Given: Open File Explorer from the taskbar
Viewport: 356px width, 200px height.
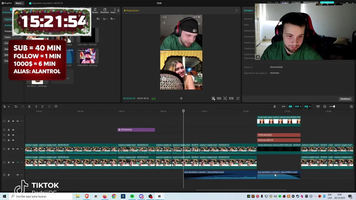Looking at the screenshot, I should [x=78, y=196].
